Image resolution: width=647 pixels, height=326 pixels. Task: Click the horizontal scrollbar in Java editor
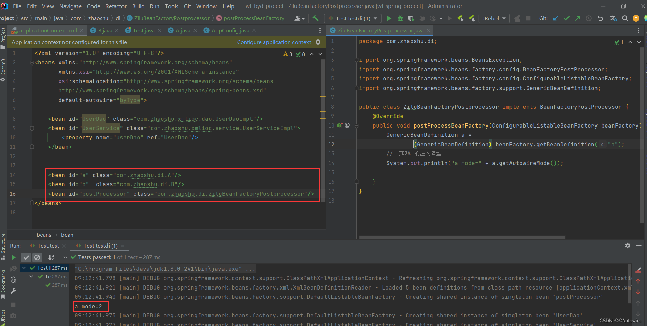[462, 237]
